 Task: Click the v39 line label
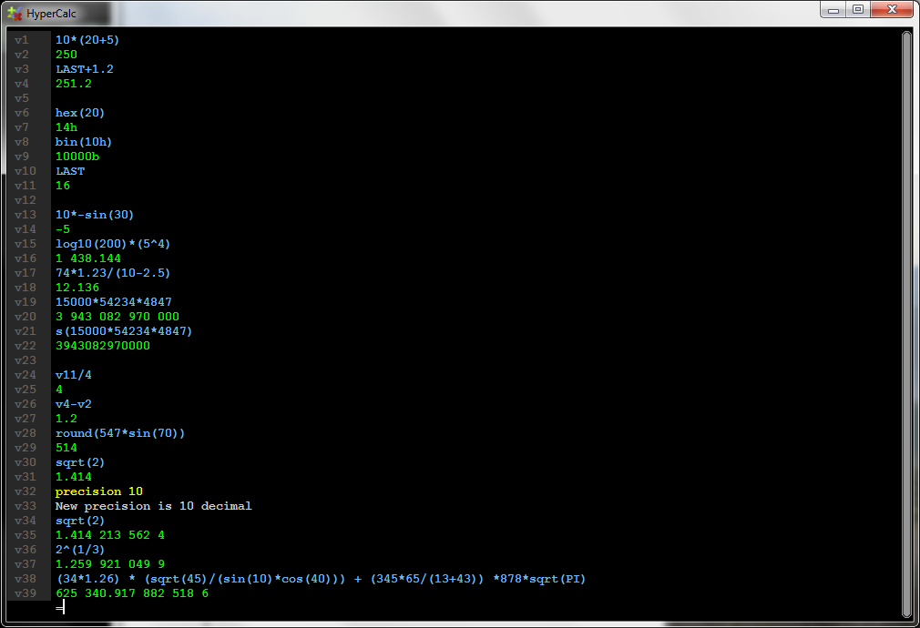coord(26,593)
